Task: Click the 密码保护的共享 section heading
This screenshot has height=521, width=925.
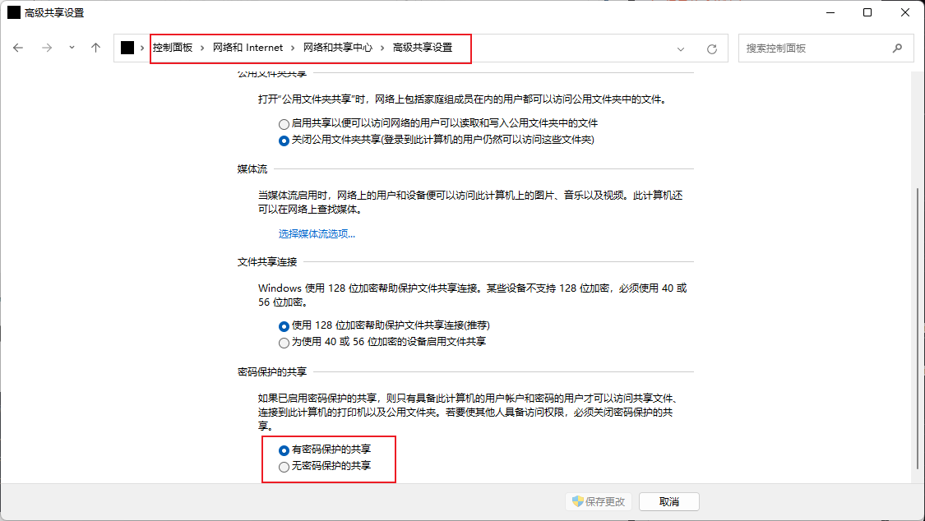Action: (272, 372)
